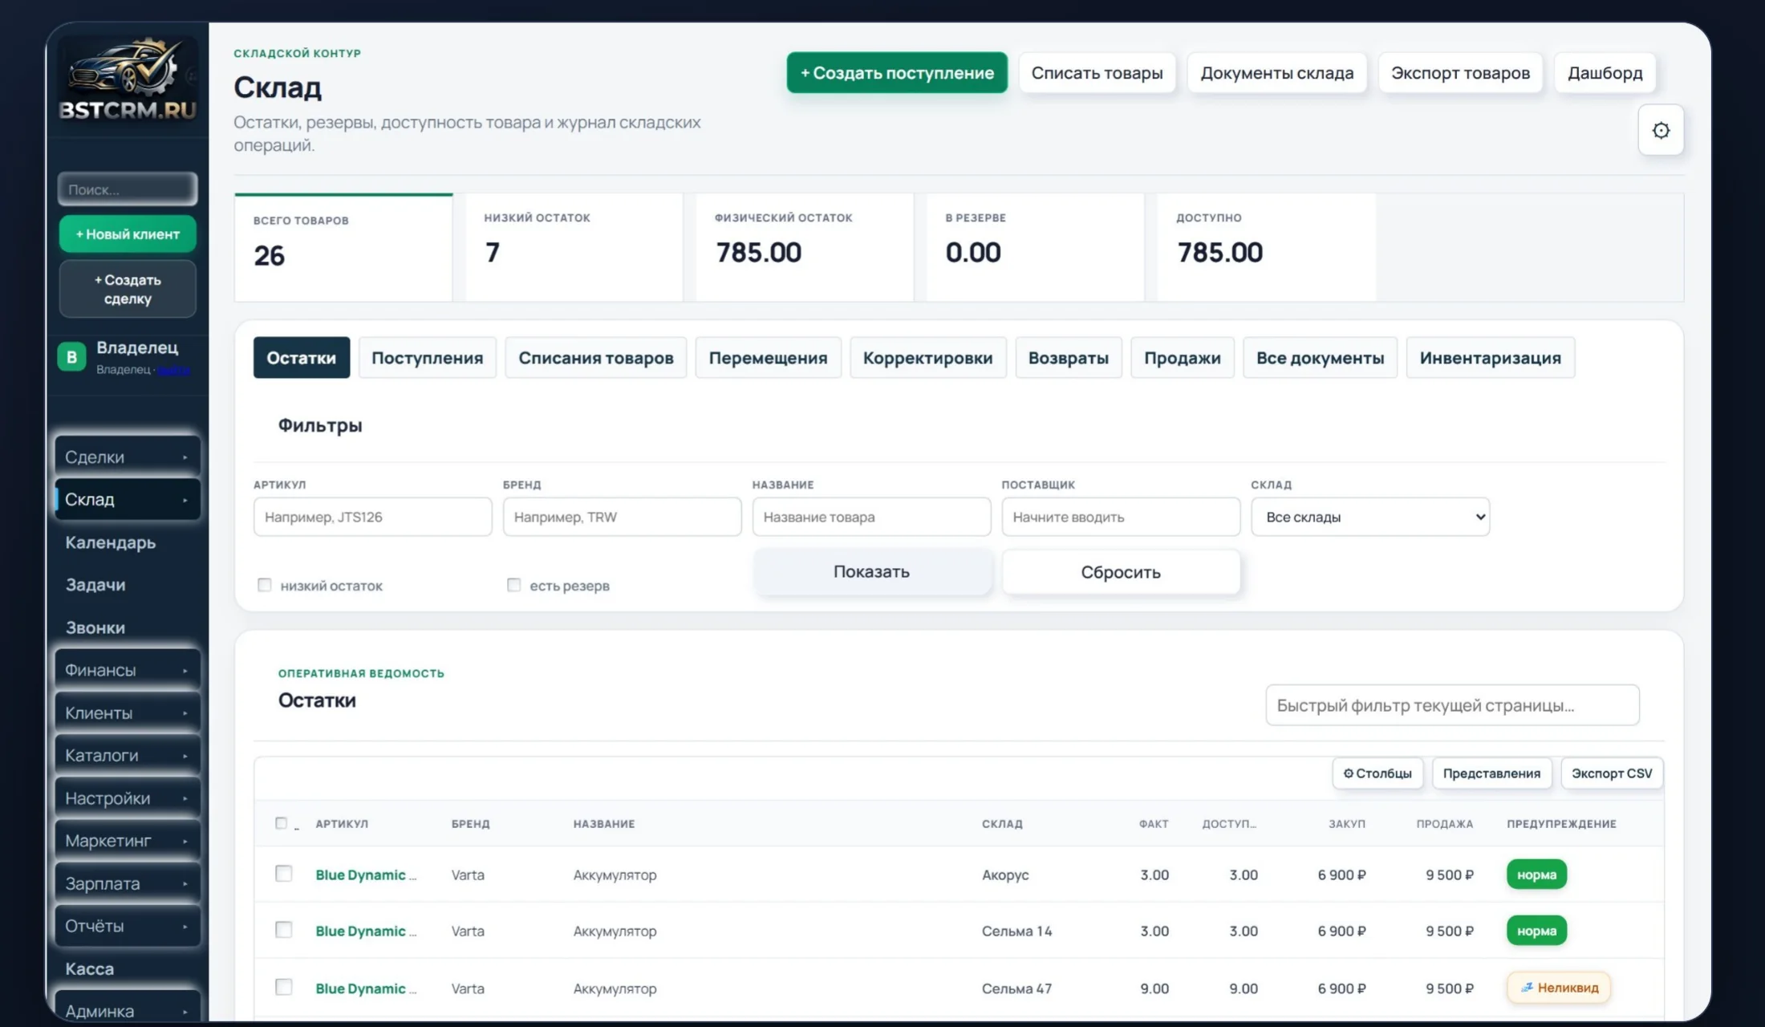Switch to the Поступления tab
The image size is (1765, 1027).
[427, 358]
